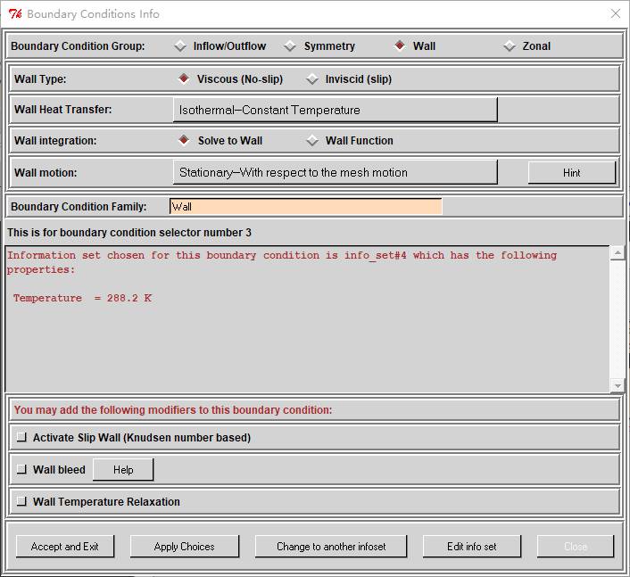Click the Apply Choices button
Screen dimensions: 630x577
pos(184,547)
